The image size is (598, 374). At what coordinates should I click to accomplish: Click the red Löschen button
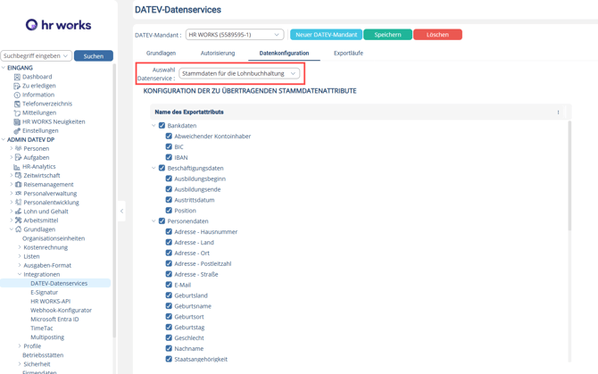(x=437, y=35)
